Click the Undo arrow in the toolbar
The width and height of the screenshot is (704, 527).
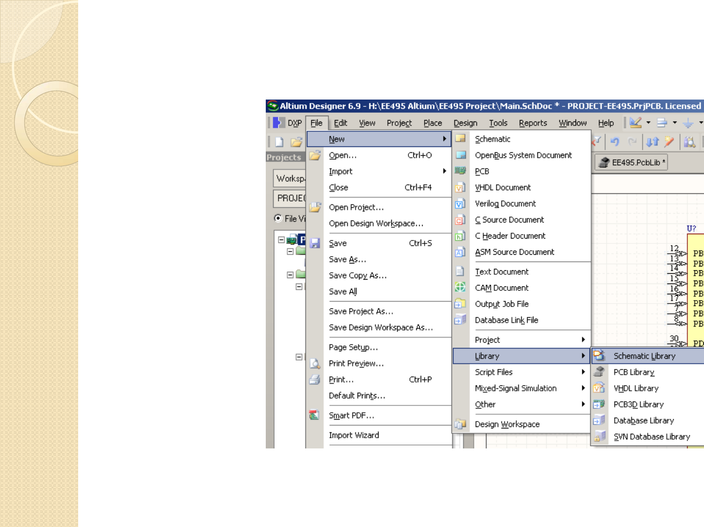615,142
